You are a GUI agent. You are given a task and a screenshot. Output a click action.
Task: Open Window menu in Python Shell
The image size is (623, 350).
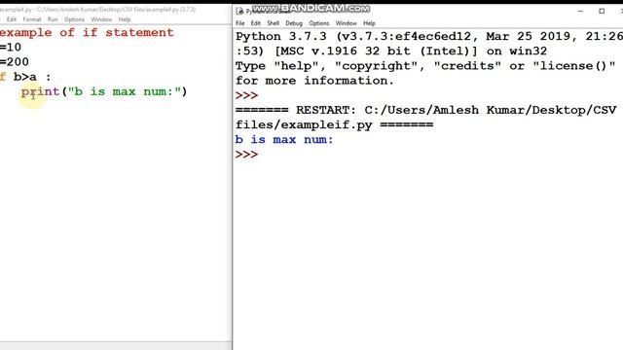pos(347,23)
